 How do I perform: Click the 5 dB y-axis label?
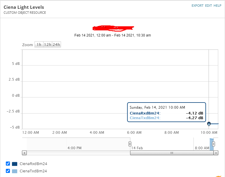point(16,64)
